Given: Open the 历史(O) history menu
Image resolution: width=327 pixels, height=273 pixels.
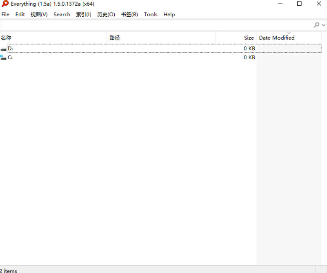Looking at the screenshot, I should (106, 14).
